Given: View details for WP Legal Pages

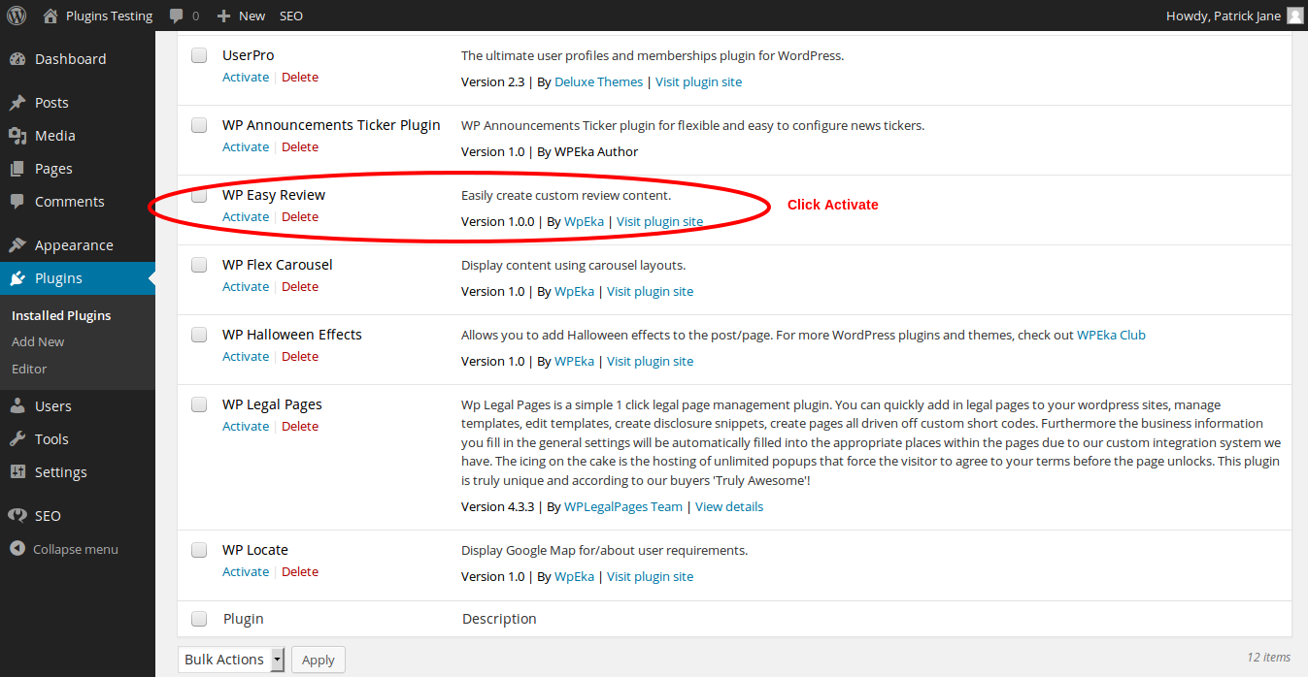Looking at the screenshot, I should coord(729,507).
